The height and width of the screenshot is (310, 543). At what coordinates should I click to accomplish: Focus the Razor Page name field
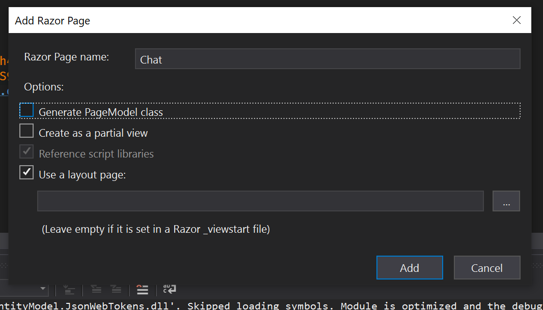click(328, 59)
